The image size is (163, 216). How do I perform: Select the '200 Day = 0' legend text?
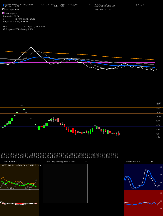[x=11, y=14]
